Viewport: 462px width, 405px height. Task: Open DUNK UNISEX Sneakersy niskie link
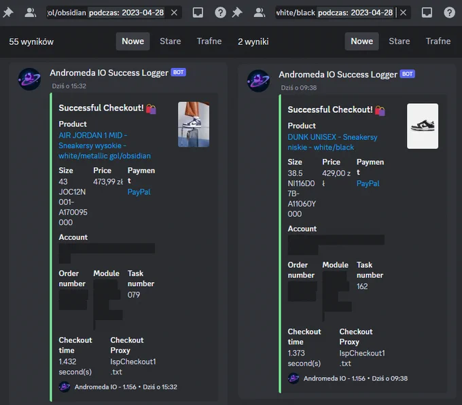pyautogui.click(x=332, y=143)
